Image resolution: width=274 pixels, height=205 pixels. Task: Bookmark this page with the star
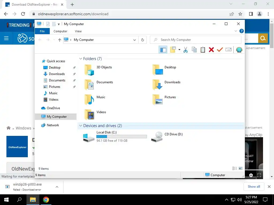pos(240,14)
